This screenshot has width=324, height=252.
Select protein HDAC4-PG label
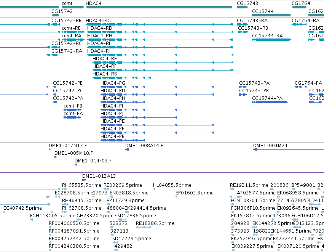(x=113, y=83)
